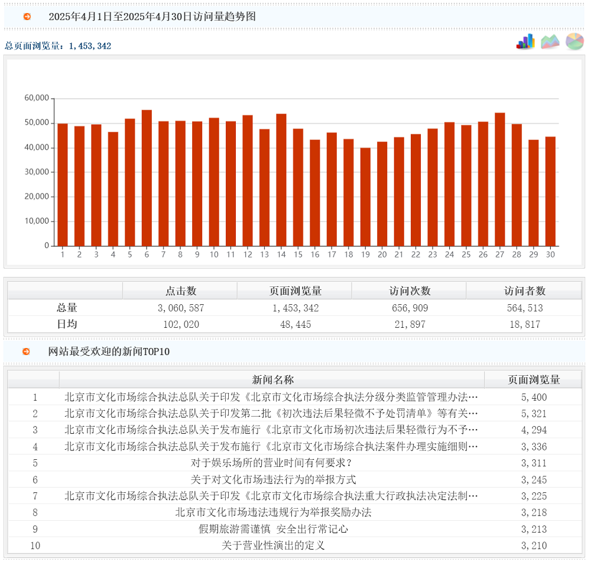
Task: Switch to pie chart view icon
Action: [574, 41]
